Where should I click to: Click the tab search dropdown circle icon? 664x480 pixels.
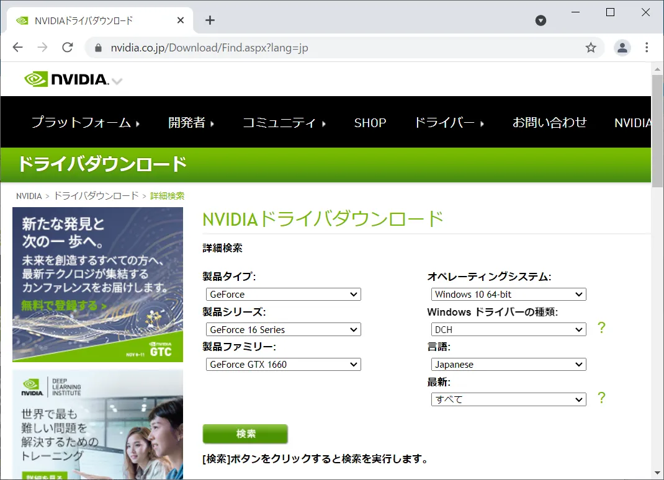coord(541,20)
